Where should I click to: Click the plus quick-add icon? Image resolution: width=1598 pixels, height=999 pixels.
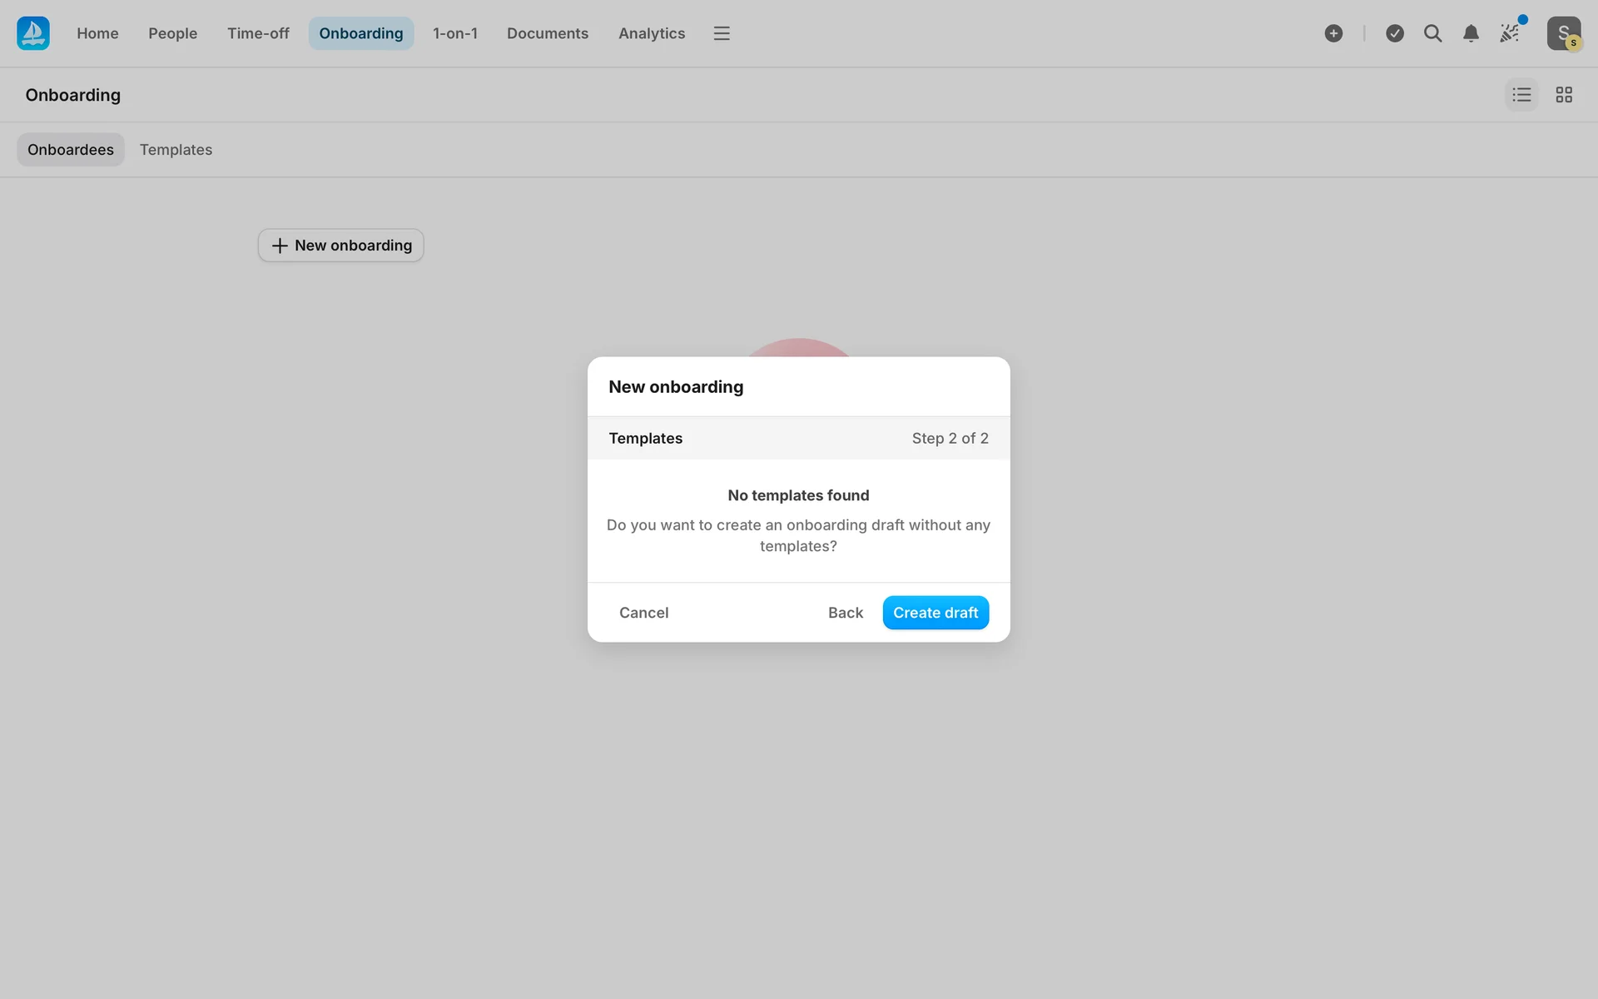coord(1333,33)
